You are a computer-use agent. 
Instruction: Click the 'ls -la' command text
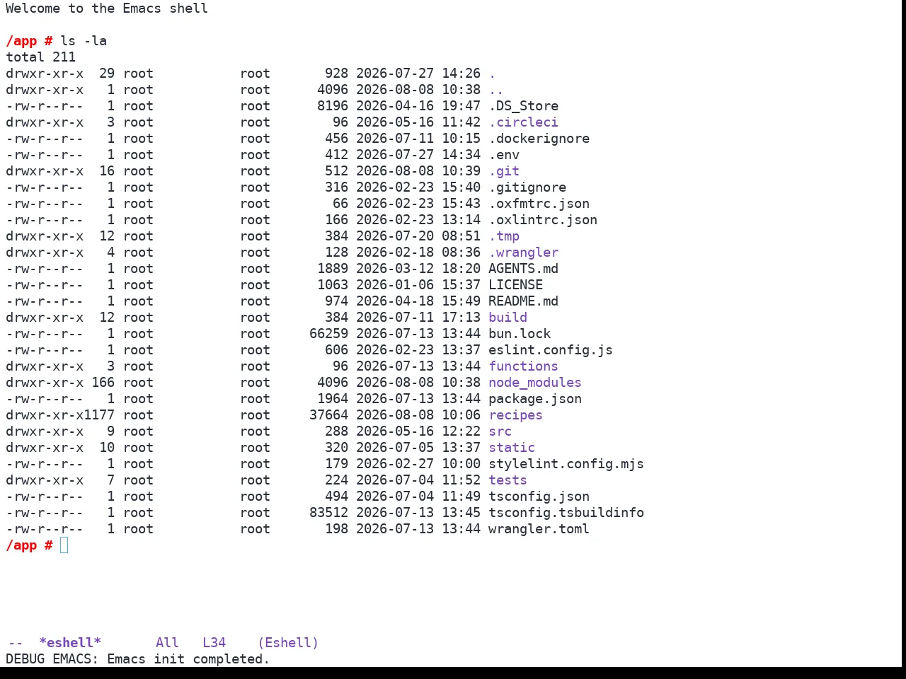click(x=84, y=41)
